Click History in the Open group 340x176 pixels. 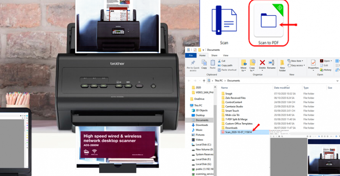tap(326, 70)
